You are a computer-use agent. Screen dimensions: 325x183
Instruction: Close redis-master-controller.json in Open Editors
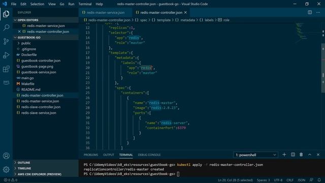(x=19, y=32)
